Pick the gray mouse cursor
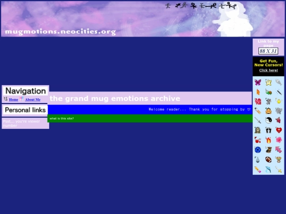 tap(269, 101)
